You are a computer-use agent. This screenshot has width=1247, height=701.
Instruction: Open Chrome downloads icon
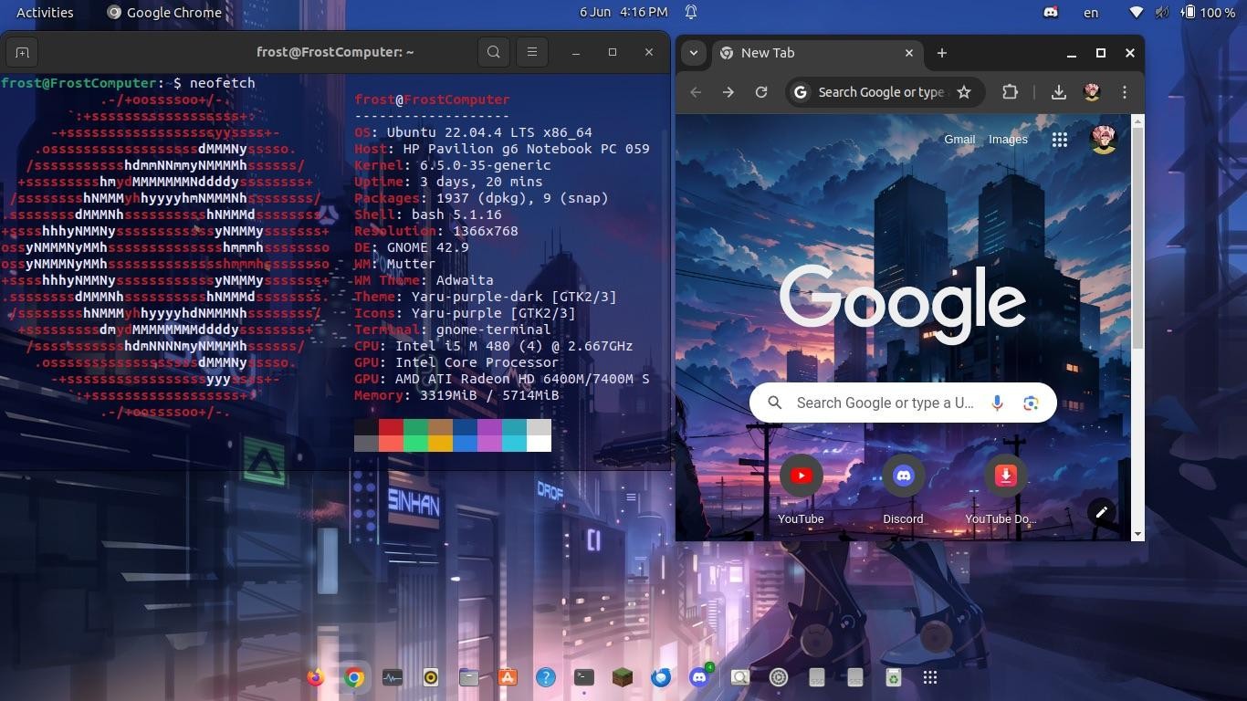[x=1059, y=92]
